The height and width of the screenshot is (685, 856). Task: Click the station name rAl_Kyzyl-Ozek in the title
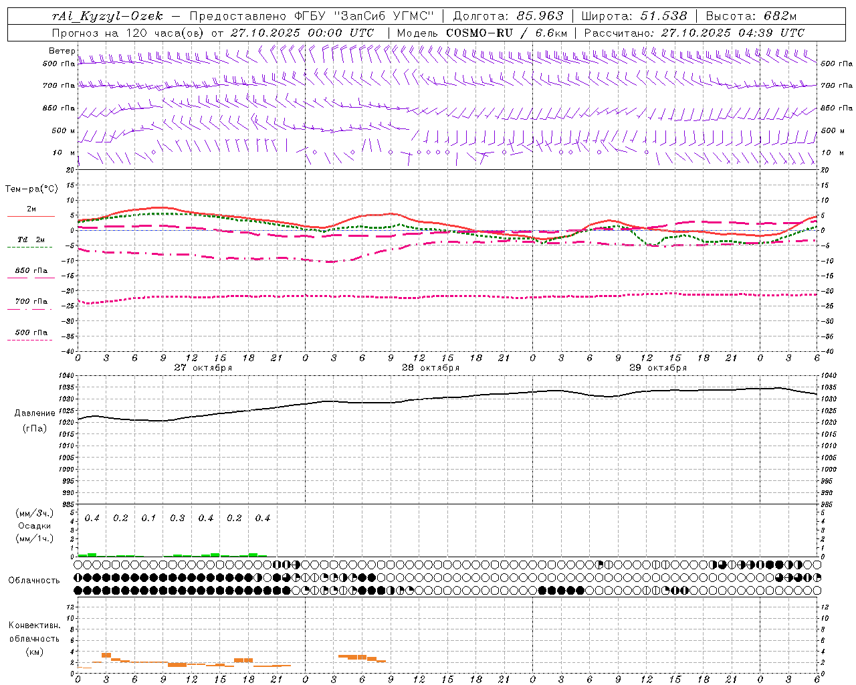point(107,16)
